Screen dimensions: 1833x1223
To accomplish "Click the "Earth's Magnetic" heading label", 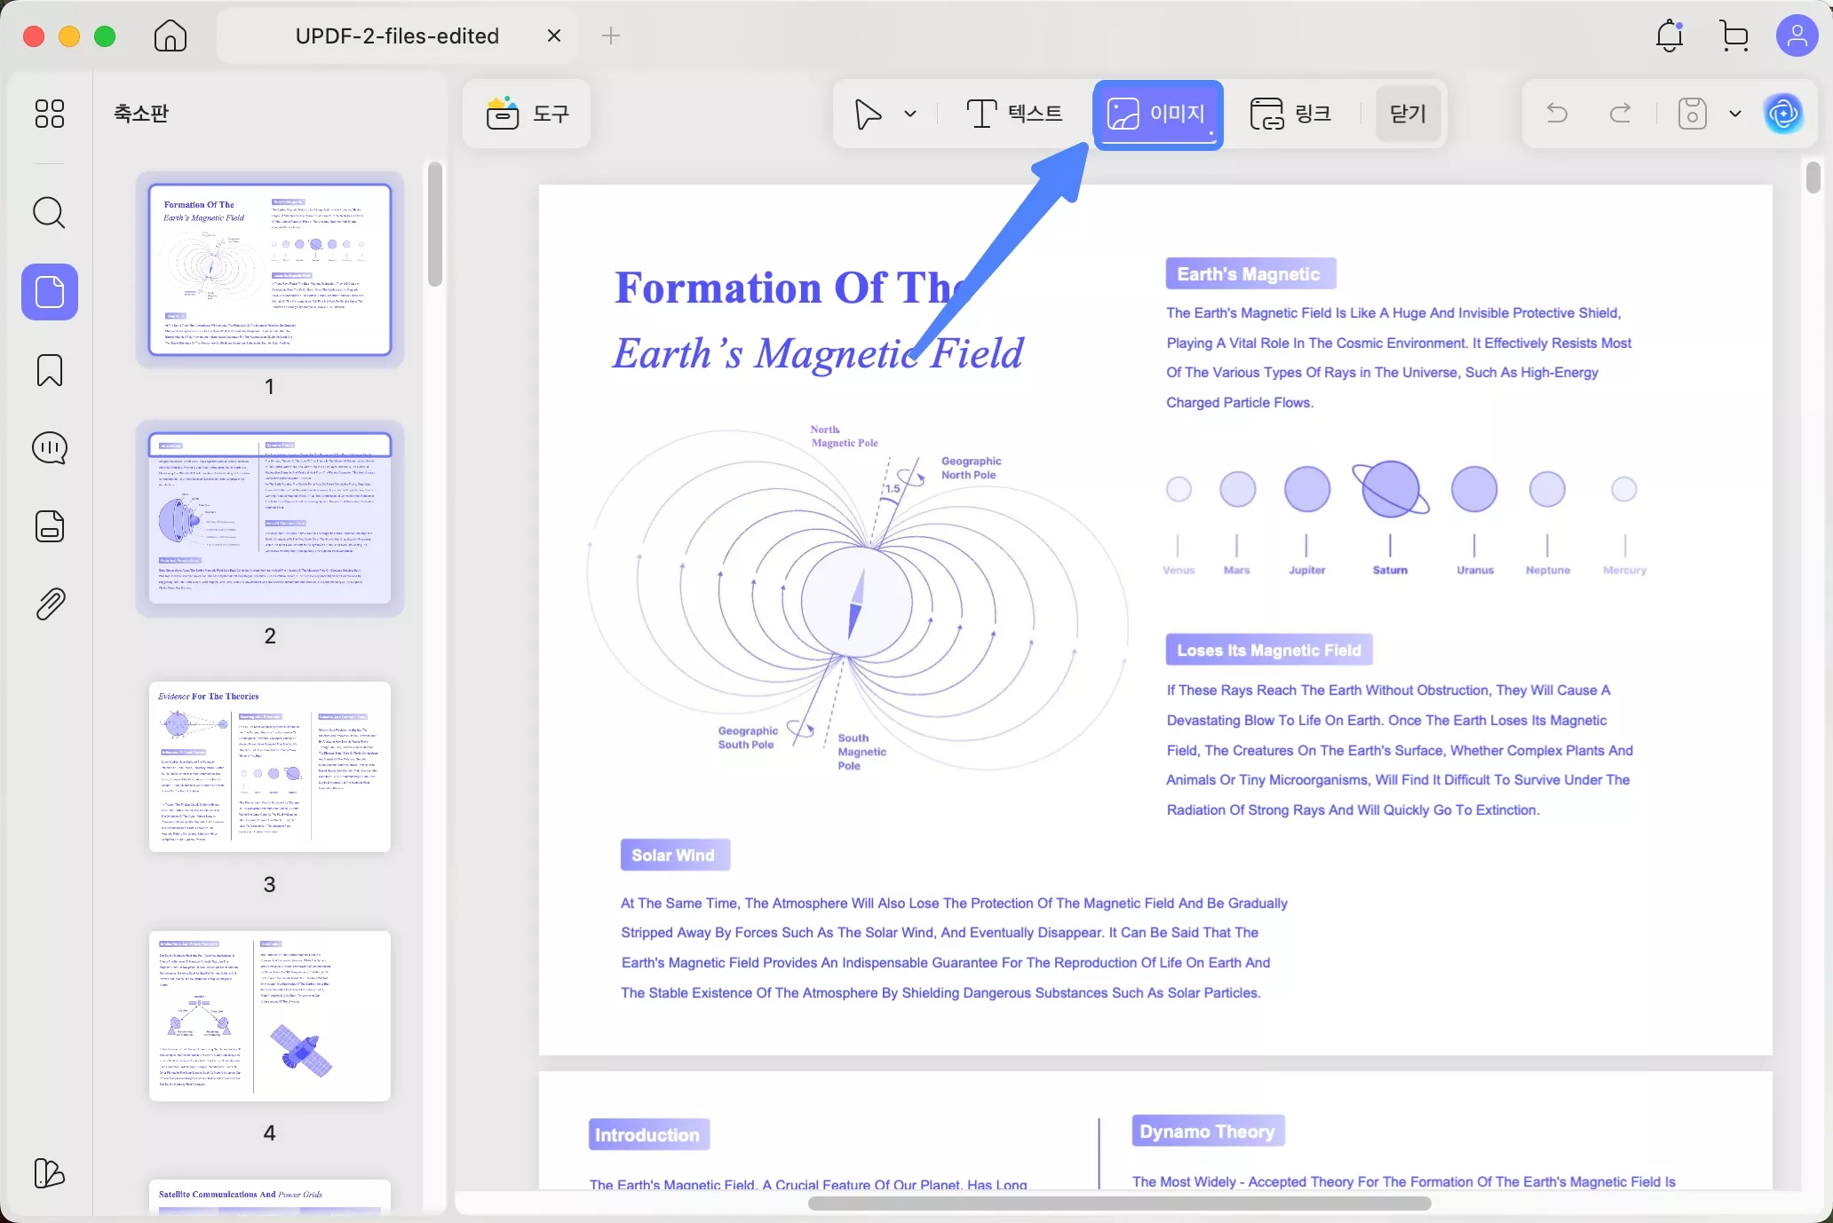I will coord(1250,274).
